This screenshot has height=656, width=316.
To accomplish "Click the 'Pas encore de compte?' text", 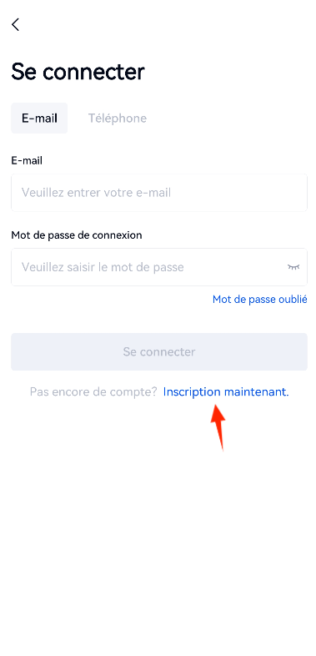I will (93, 392).
